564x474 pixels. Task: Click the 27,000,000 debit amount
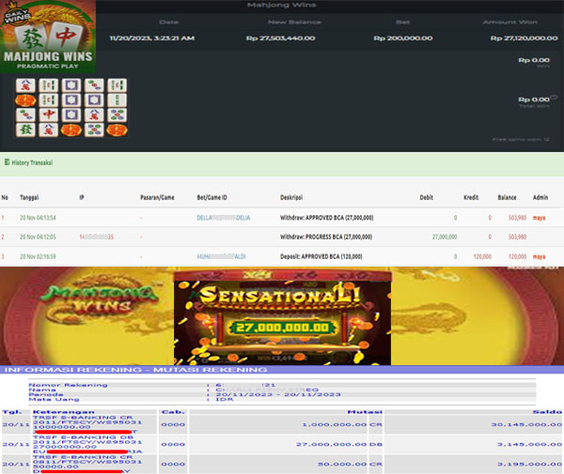[x=445, y=237]
